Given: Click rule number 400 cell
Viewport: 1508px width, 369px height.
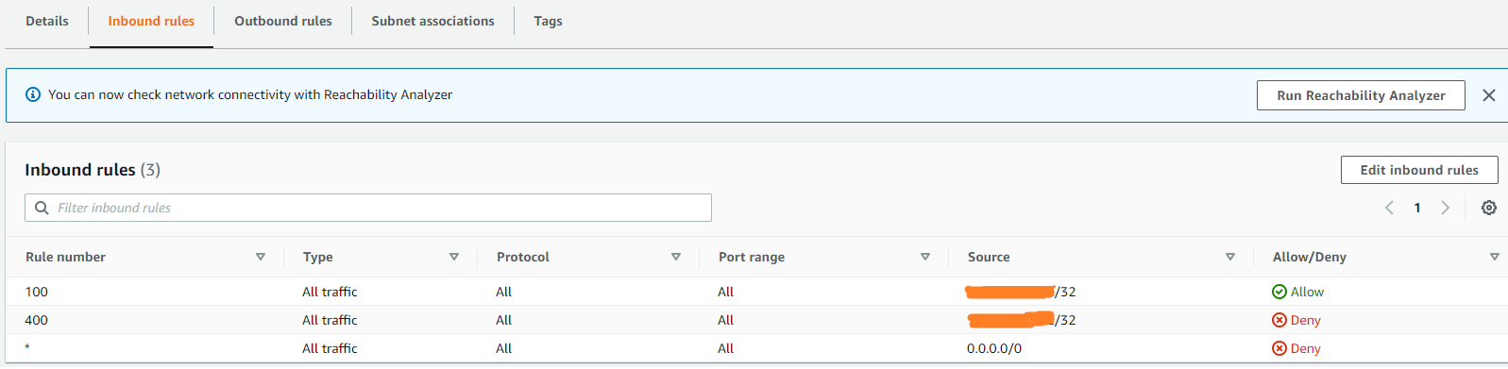Looking at the screenshot, I should point(37,320).
